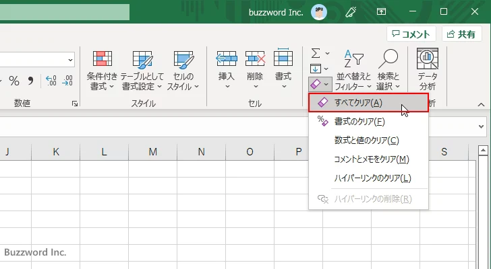Select Clear Hyperlinks (ハイパーリンクのクリア)
This screenshot has width=491, height=269.
(372, 178)
